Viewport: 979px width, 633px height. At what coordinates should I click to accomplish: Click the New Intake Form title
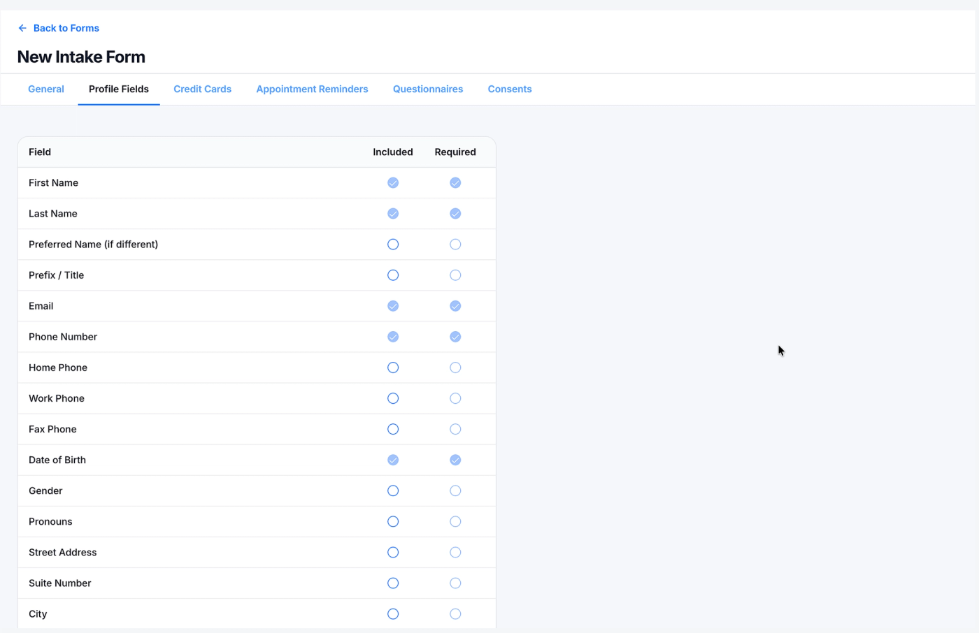pyautogui.click(x=81, y=57)
